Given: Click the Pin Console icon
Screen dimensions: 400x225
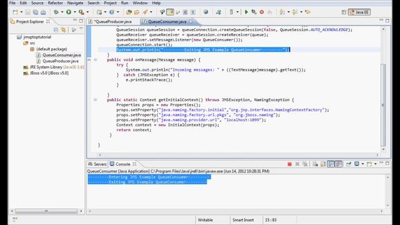Looking at the screenshot, I should coord(349,164).
